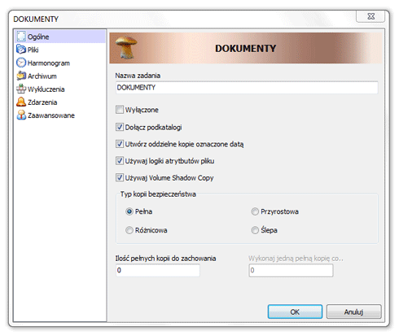Viewport: 399px width, 335px height.
Task: Choose the Różnicowa radio option
Action: [x=129, y=230]
